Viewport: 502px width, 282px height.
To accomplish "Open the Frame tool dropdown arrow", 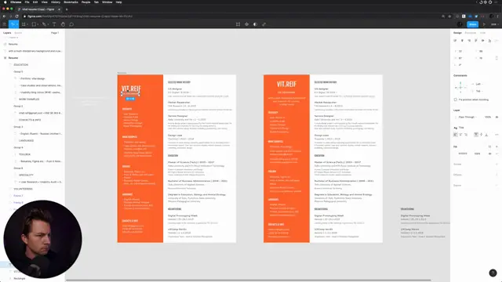I will pos(27,24).
